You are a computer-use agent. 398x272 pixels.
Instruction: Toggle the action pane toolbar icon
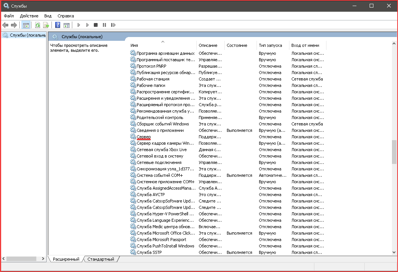tap(67, 25)
